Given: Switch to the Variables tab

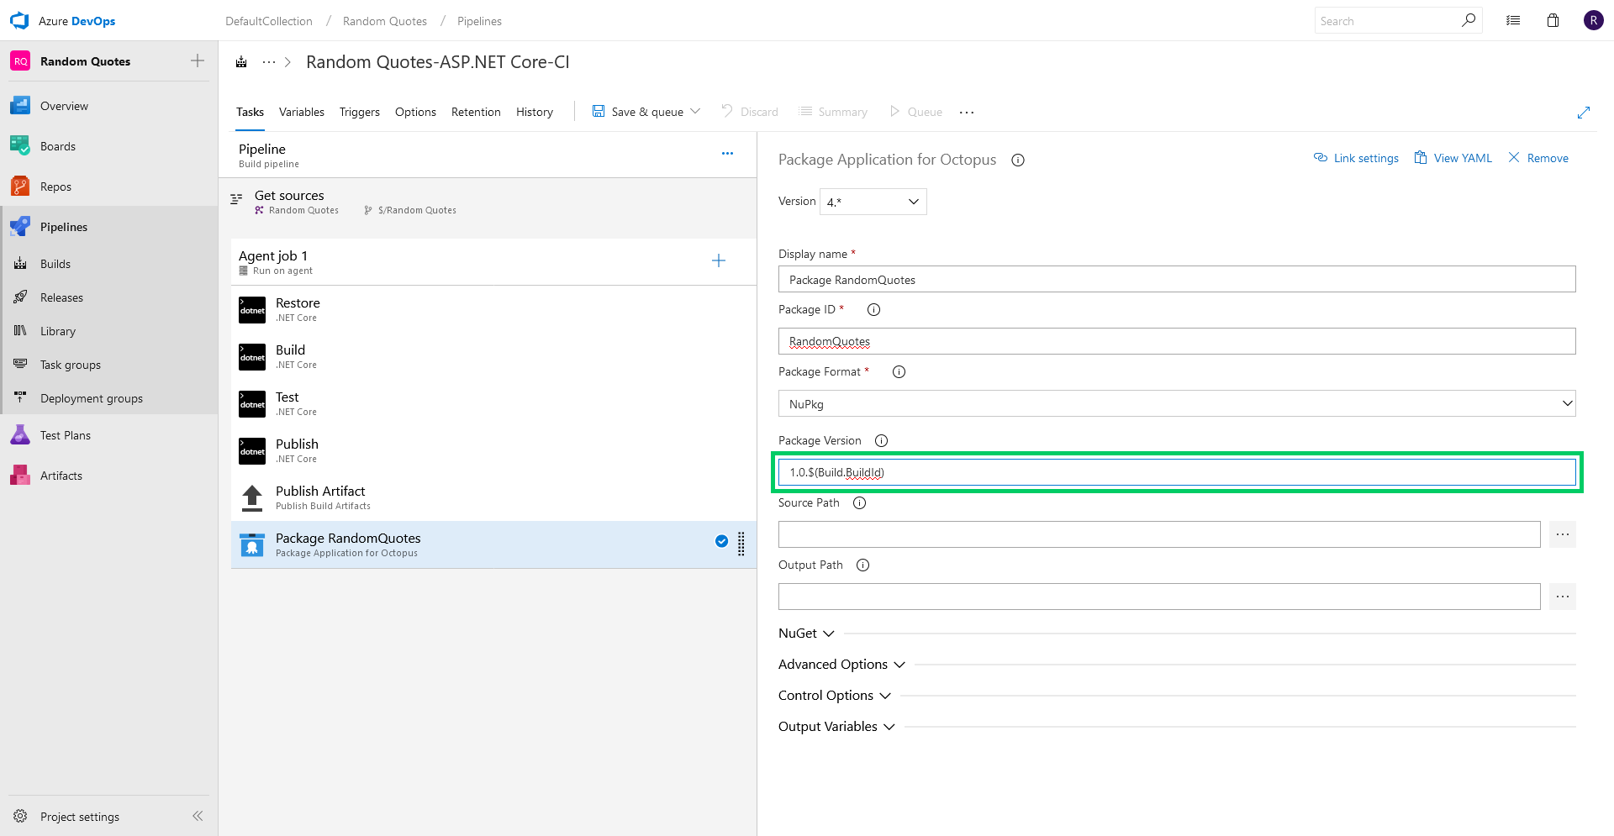Looking at the screenshot, I should (x=302, y=112).
